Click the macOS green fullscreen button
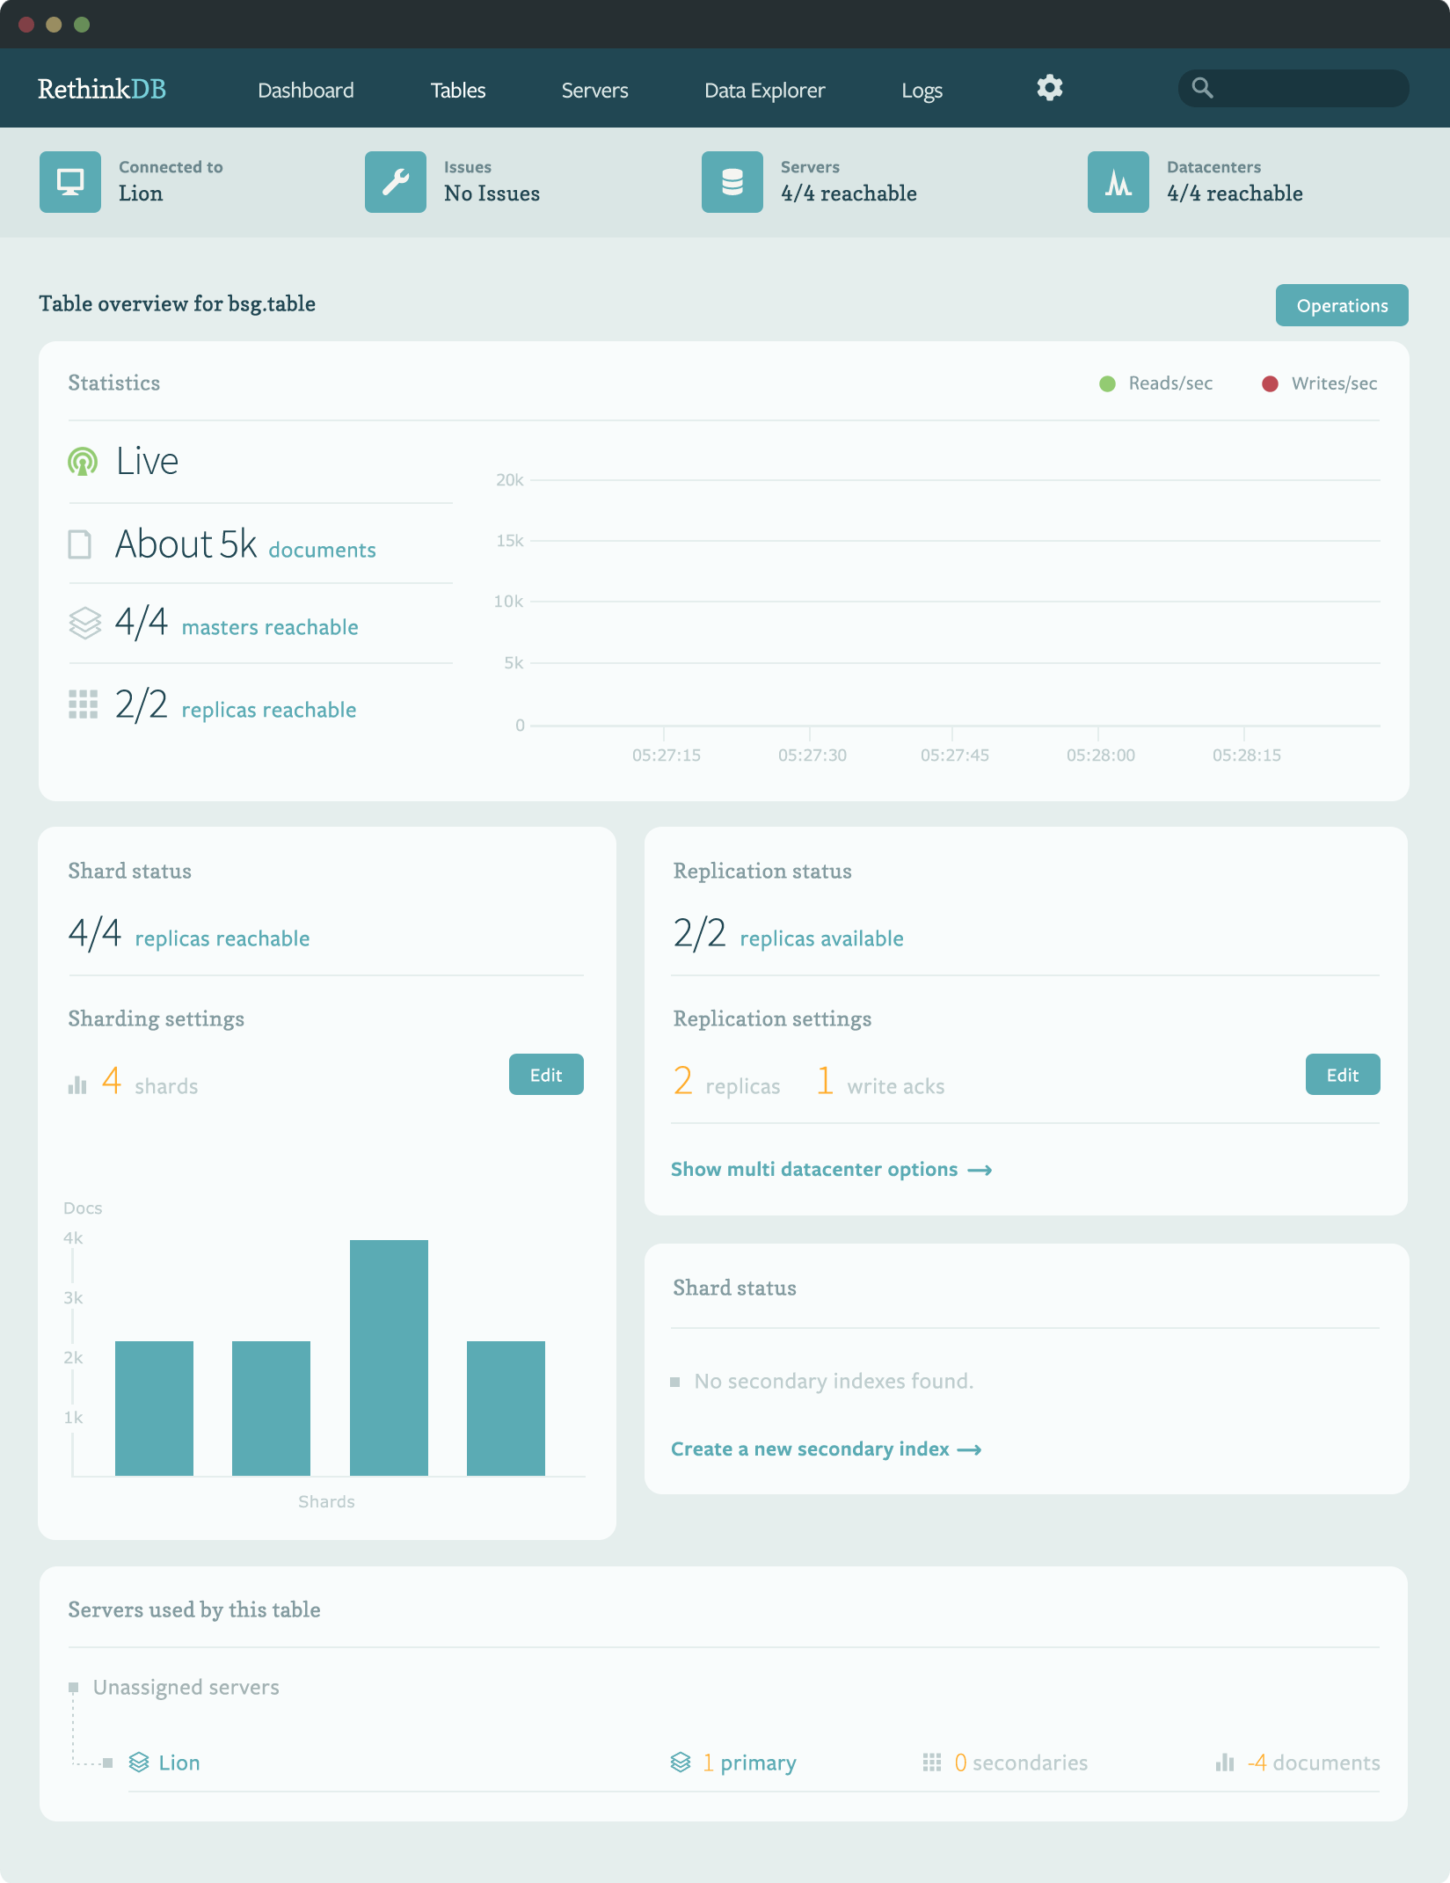This screenshot has height=1883, width=1450. coord(82,25)
